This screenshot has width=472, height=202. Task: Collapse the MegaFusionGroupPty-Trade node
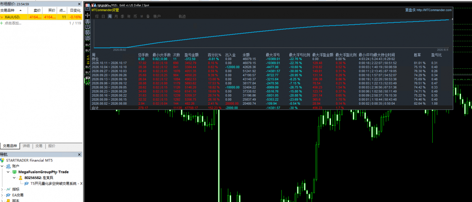pos(9,172)
